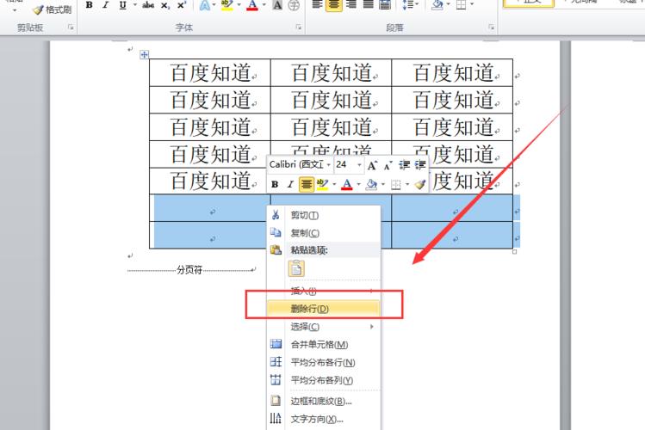The height and width of the screenshot is (430, 645).
Task: Open the ribbon highlight color dropdown arrow
Action: point(239,5)
